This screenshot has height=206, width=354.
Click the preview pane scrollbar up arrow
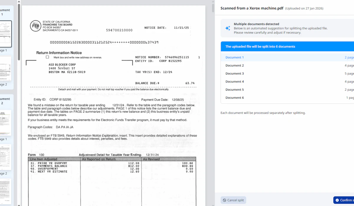pyautogui.click(x=213, y=2)
